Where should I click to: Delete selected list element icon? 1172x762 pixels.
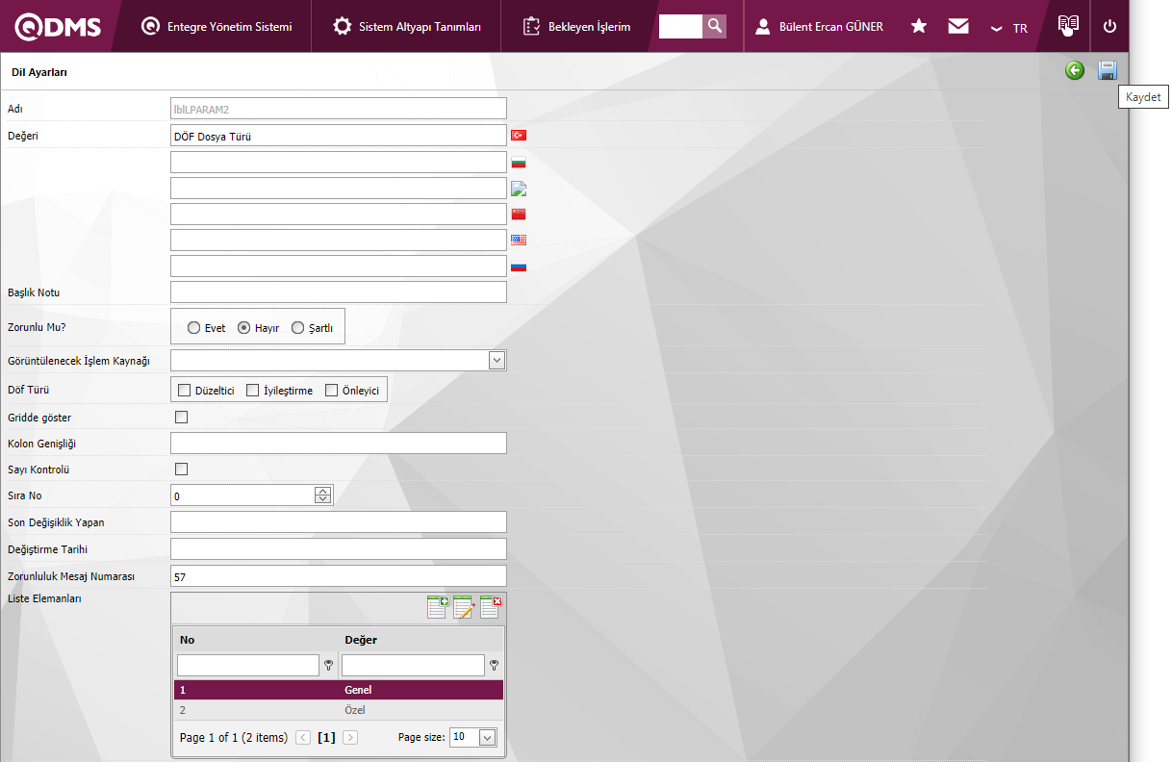(491, 607)
